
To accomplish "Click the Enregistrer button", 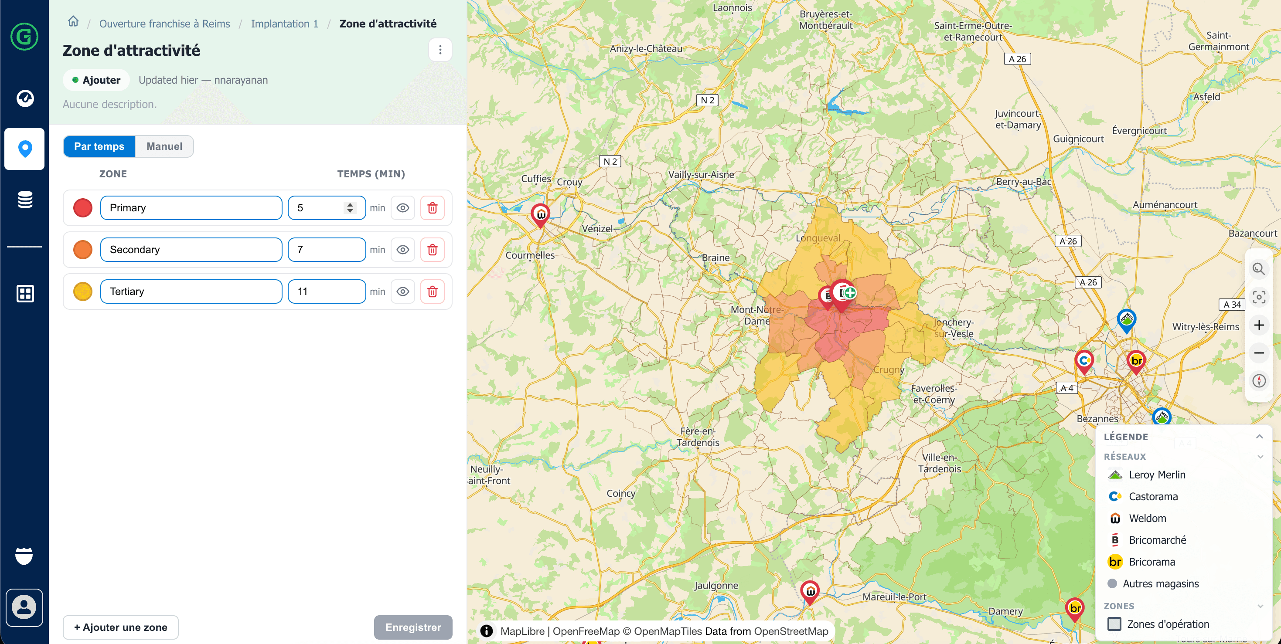I will (413, 627).
